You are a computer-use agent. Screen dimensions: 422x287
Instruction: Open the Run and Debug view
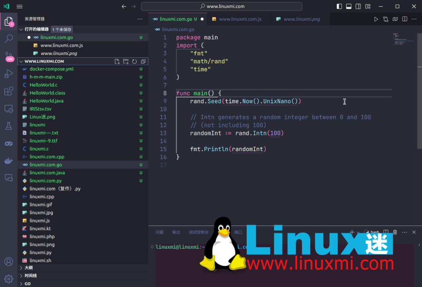tap(9, 74)
